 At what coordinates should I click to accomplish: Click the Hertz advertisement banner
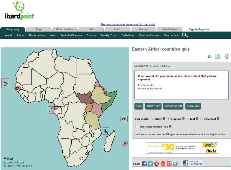(x=182, y=148)
